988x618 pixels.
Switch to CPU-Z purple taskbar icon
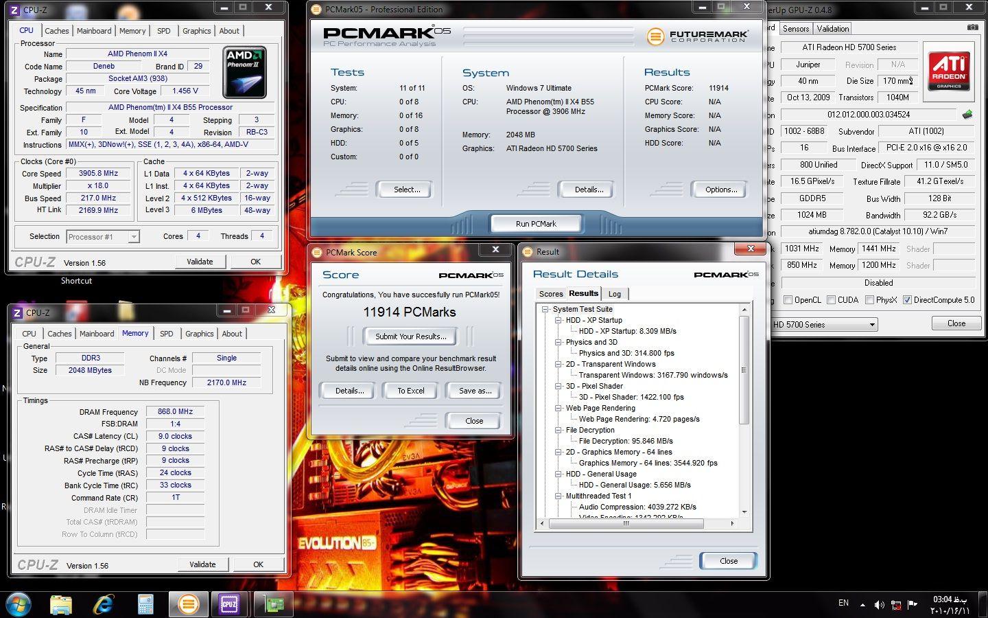pos(229,604)
